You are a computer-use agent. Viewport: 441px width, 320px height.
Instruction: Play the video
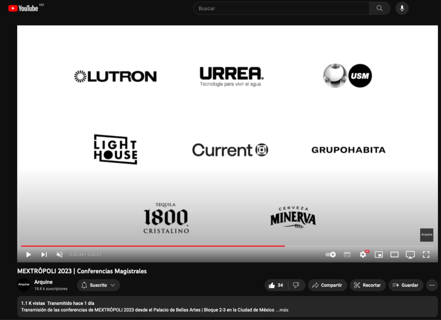(x=28, y=254)
